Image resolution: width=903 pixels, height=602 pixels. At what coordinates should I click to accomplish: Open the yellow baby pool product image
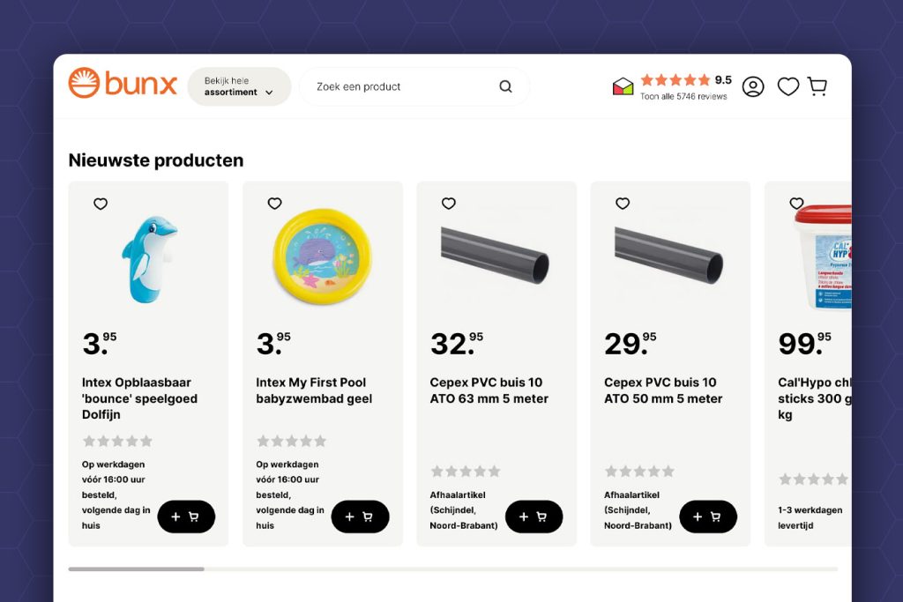[322, 250]
